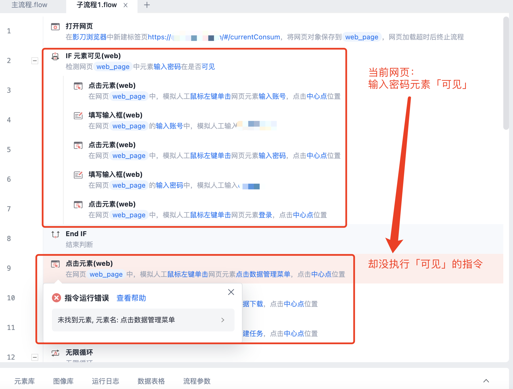Screen dimensions: 513x389
Task: Switch to the 主流程.flow tab
Action: [29, 5]
